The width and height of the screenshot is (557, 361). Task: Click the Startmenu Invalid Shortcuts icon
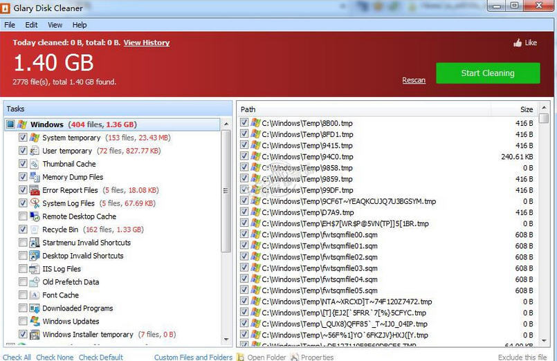click(x=35, y=243)
